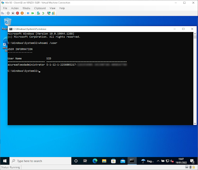
Task: Maximize the cmd.exe window
Action: tap(183, 29)
